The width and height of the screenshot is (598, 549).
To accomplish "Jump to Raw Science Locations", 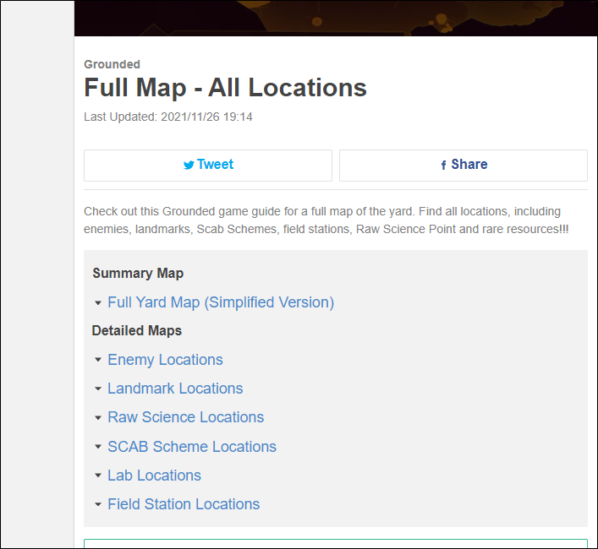I will (x=186, y=417).
